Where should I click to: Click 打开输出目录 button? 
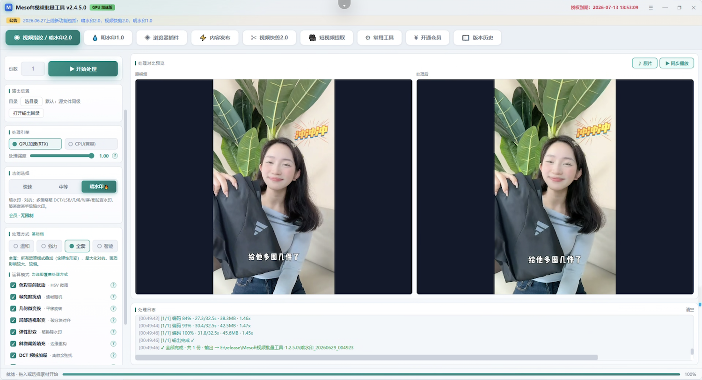(x=26, y=113)
